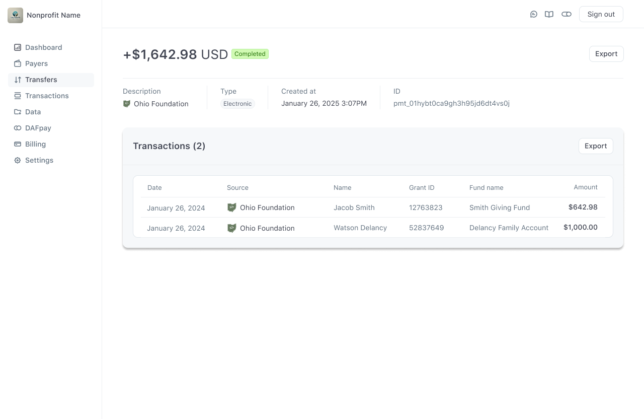Screen dimensions: 644x419
Task: Export the transfer using the top Export button
Action: pos(606,54)
